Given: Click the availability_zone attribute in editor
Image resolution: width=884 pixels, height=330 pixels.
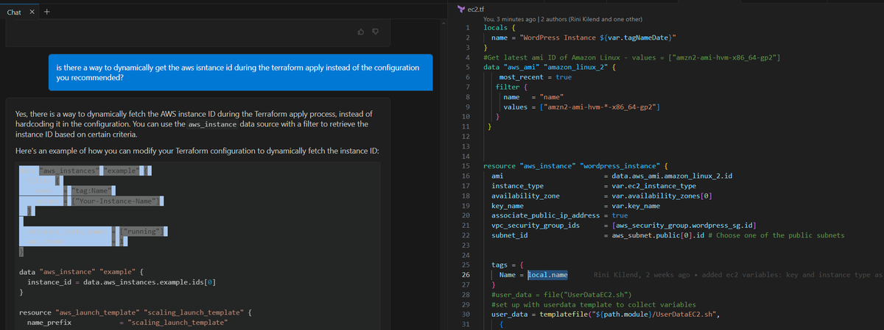Looking at the screenshot, I should pyautogui.click(x=525, y=196).
